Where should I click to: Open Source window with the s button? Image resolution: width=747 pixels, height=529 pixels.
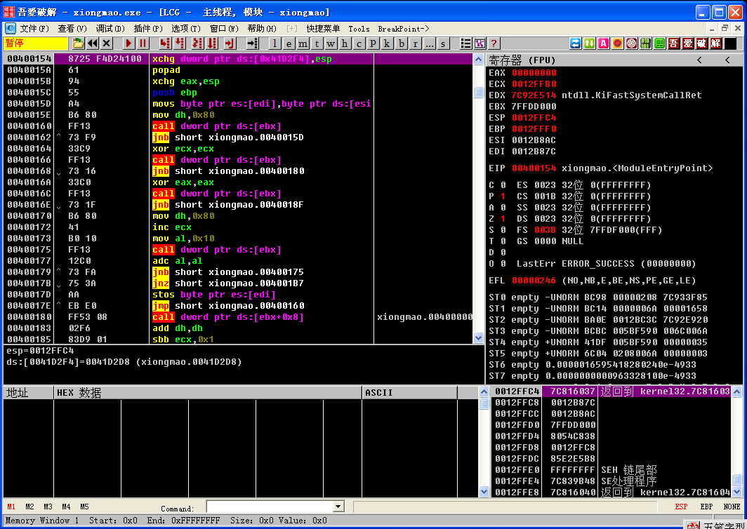[x=443, y=43]
